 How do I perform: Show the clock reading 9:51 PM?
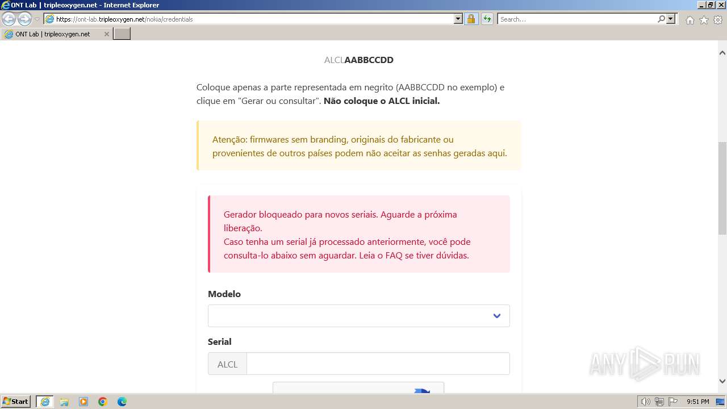tap(698, 402)
